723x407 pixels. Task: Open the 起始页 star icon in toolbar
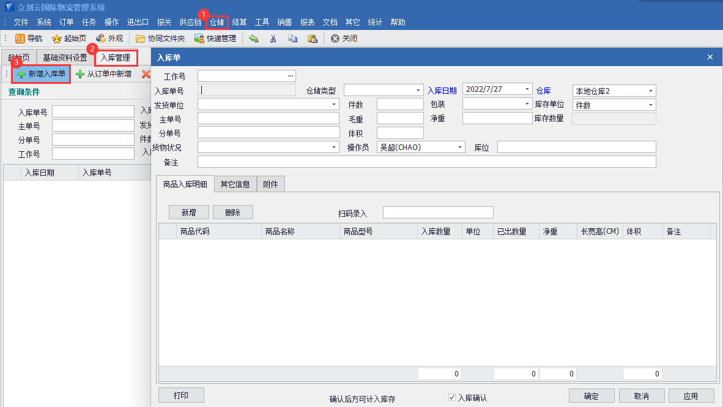(x=57, y=39)
